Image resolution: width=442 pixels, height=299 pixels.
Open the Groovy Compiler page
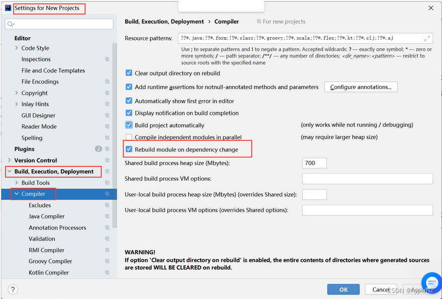click(x=50, y=261)
